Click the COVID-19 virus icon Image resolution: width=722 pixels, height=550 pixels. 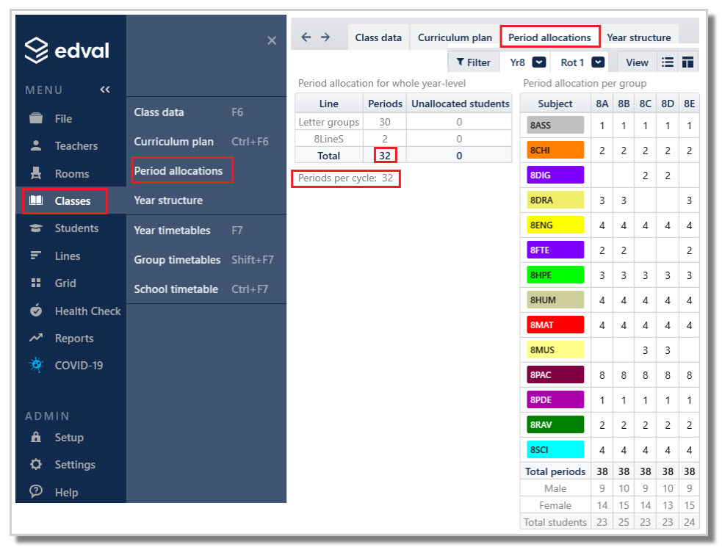click(36, 365)
